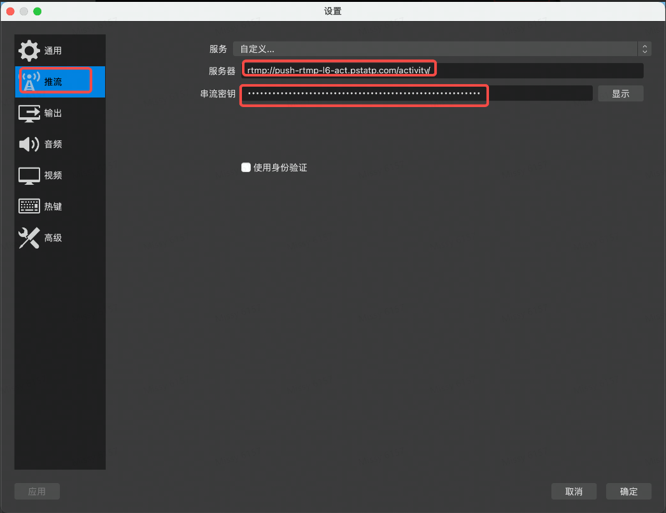
Task: Click the 服务器 server URL input field
Action: [x=442, y=71]
